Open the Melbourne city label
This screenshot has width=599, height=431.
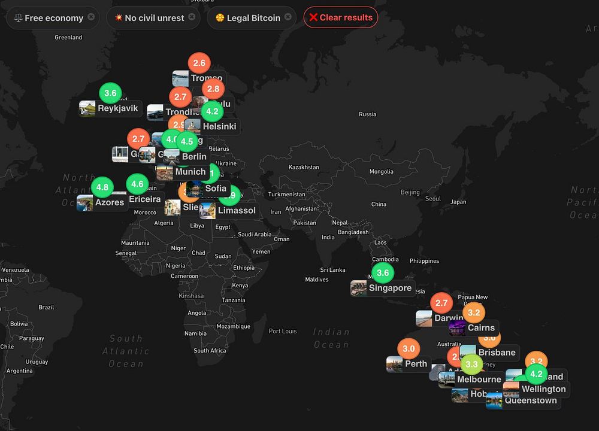[x=479, y=380]
